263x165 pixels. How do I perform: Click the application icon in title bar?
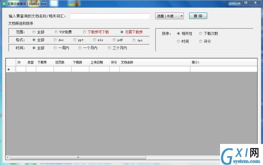pyautogui.click(x=4, y=4)
